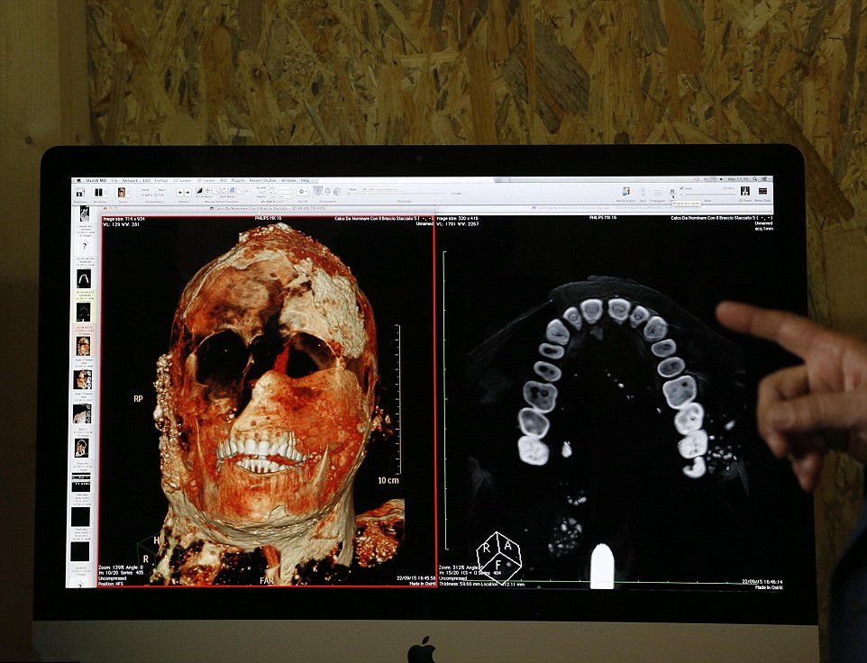Viewport: 867px width, 663px height.
Task: Open the Series selector icon
Action: 122,192
